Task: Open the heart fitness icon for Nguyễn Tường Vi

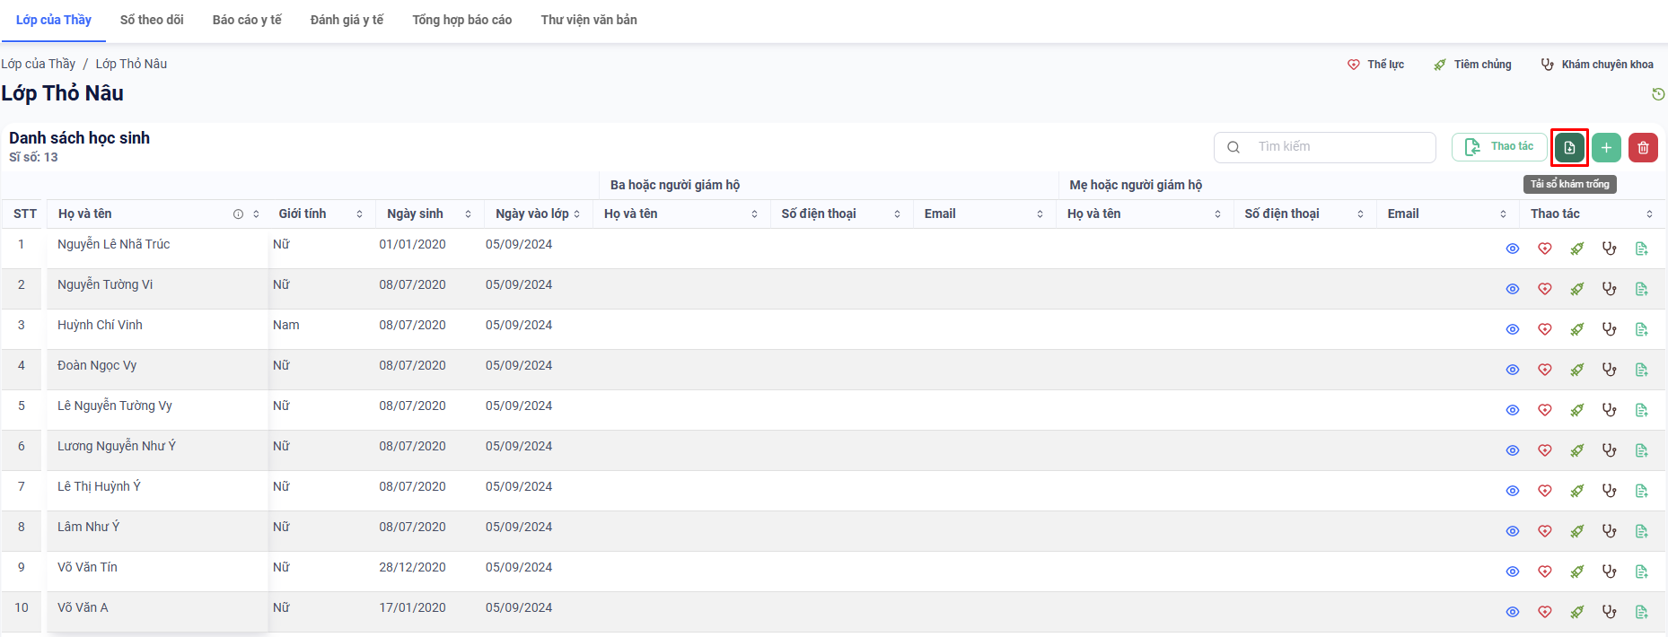Action: pyautogui.click(x=1544, y=289)
